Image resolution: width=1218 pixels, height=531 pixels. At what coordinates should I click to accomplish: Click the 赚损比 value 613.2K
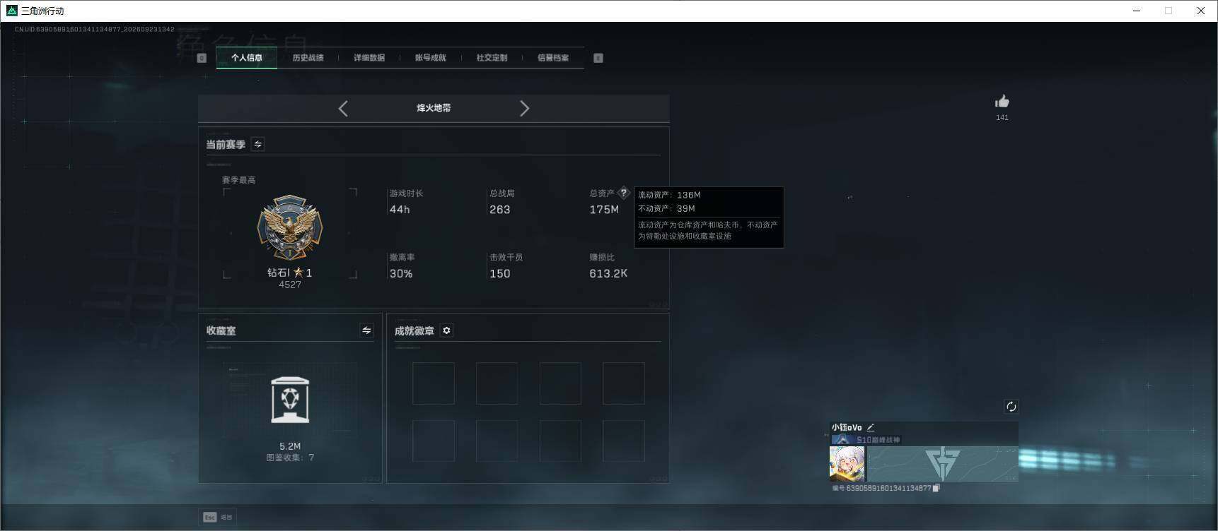pyautogui.click(x=608, y=273)
